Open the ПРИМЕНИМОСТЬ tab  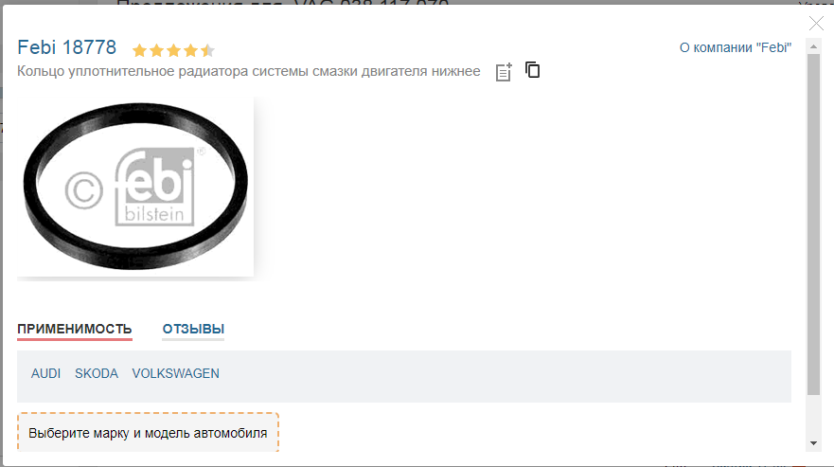tap(75, 329)
